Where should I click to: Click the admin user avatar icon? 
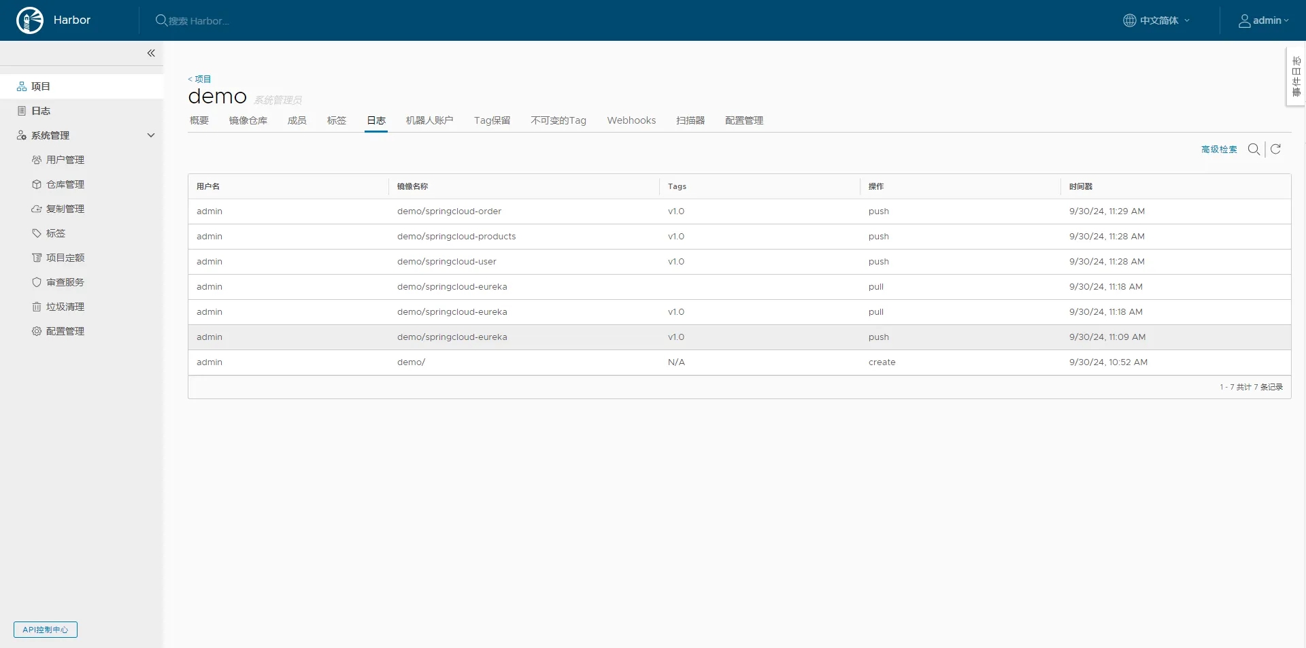[x=1244, y=20]
